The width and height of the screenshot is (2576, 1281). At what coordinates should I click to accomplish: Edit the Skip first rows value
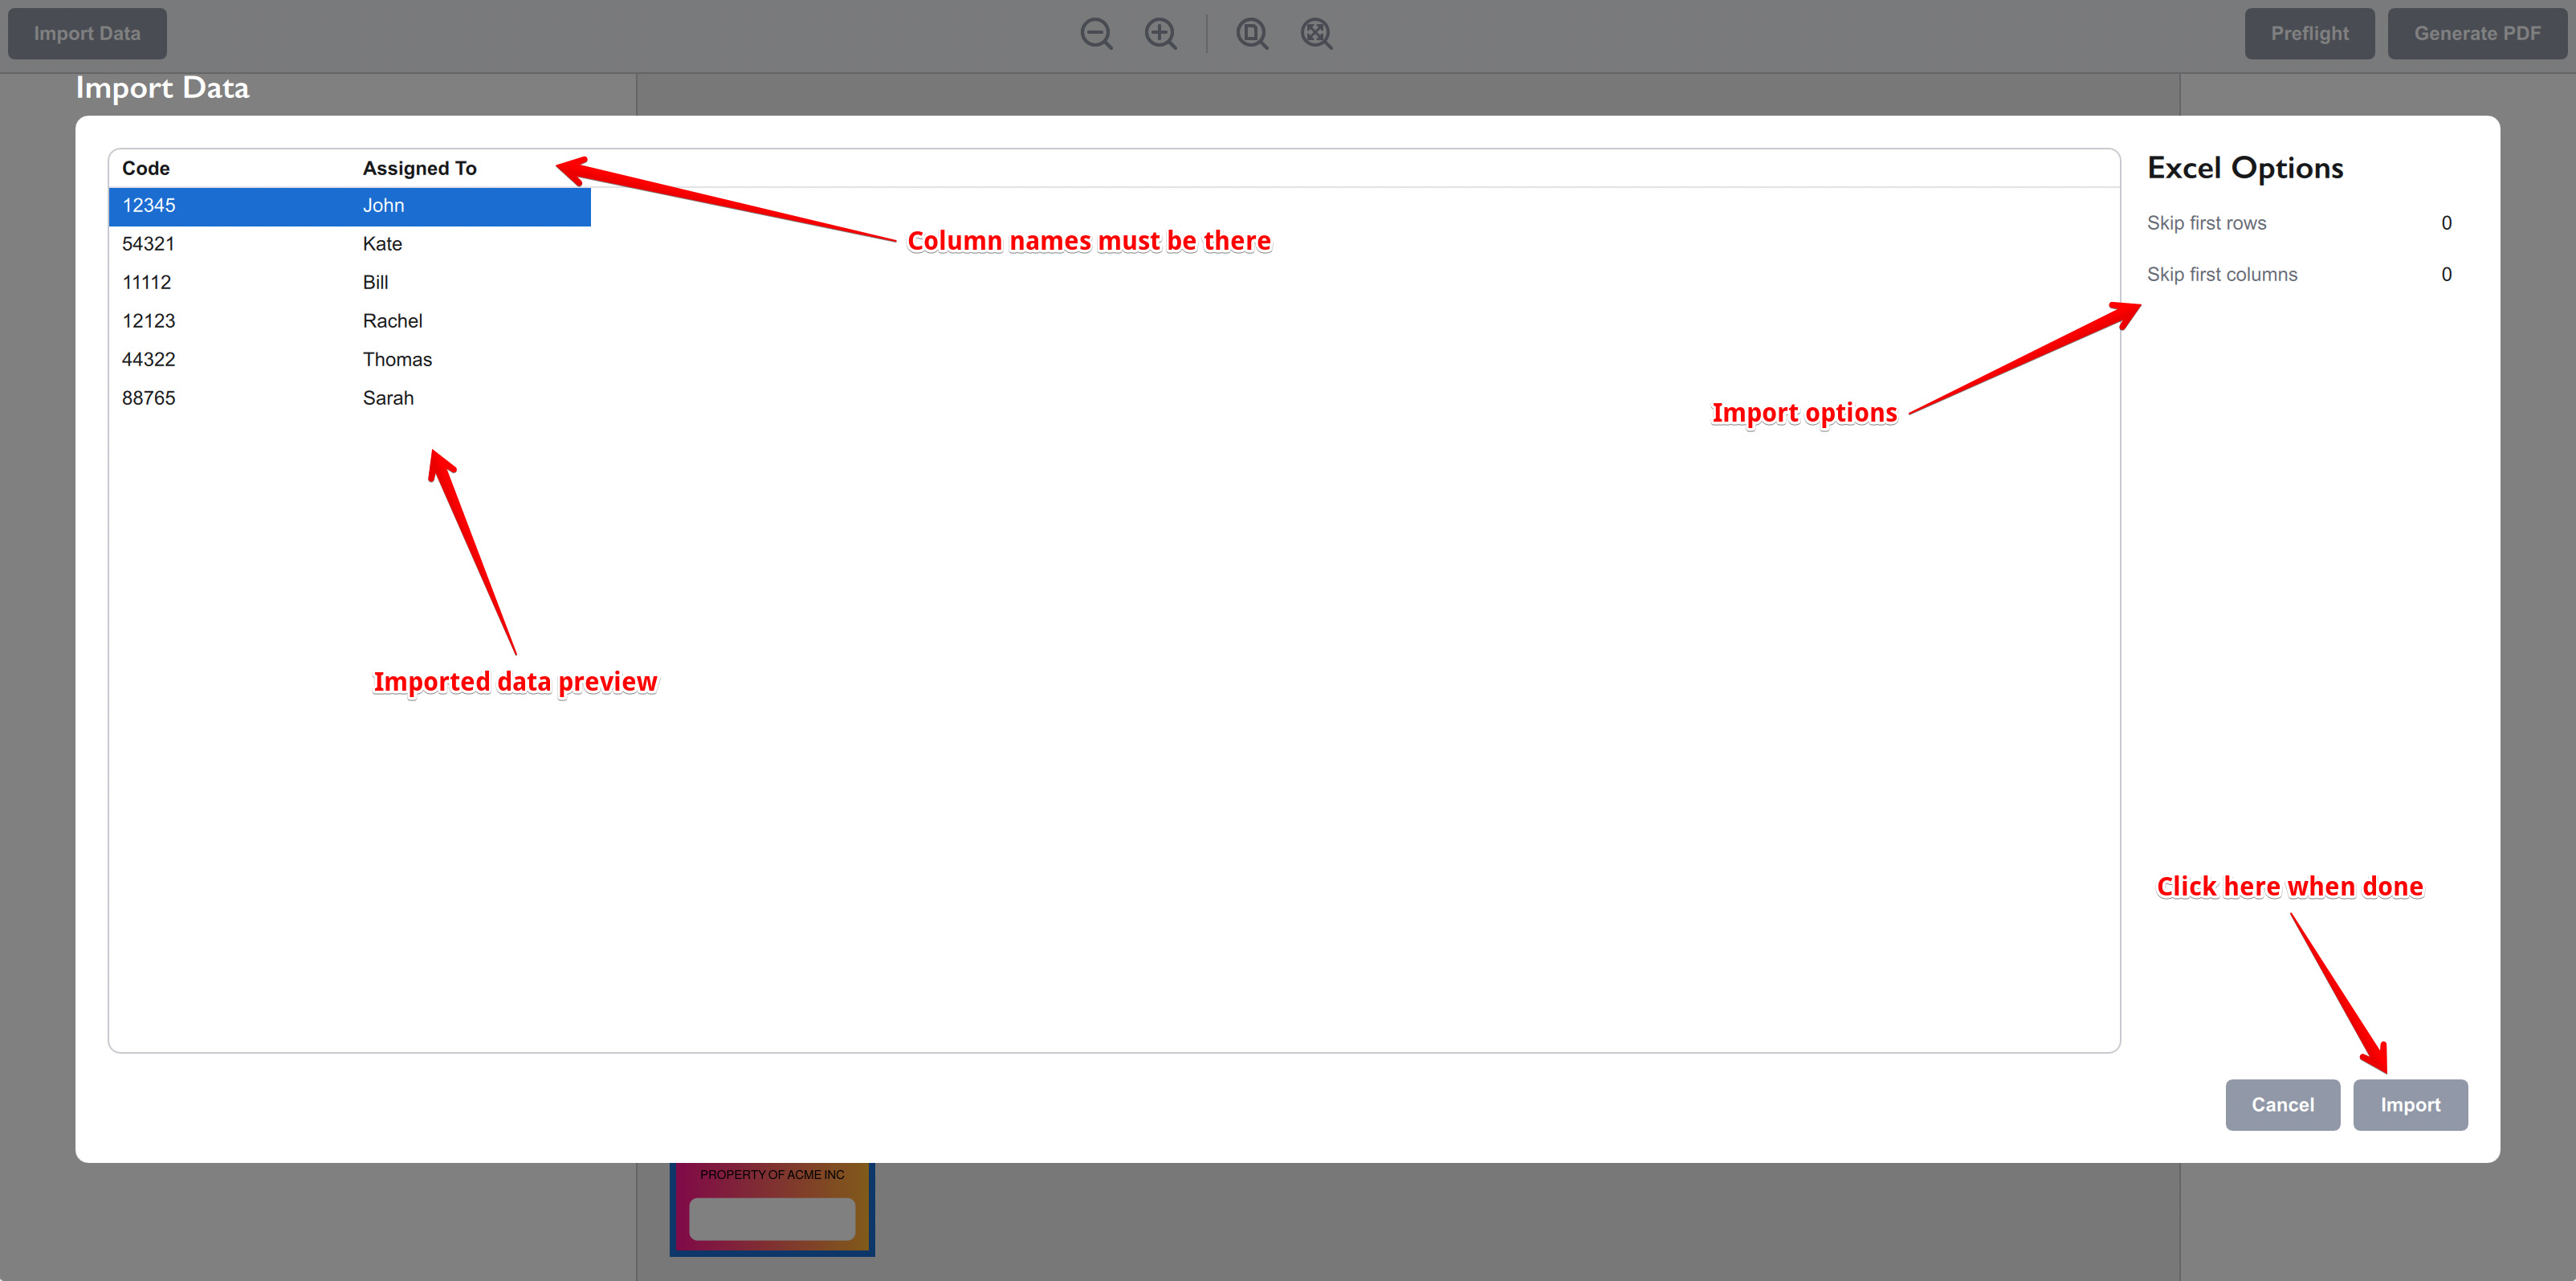click(x=2446, y=223)
